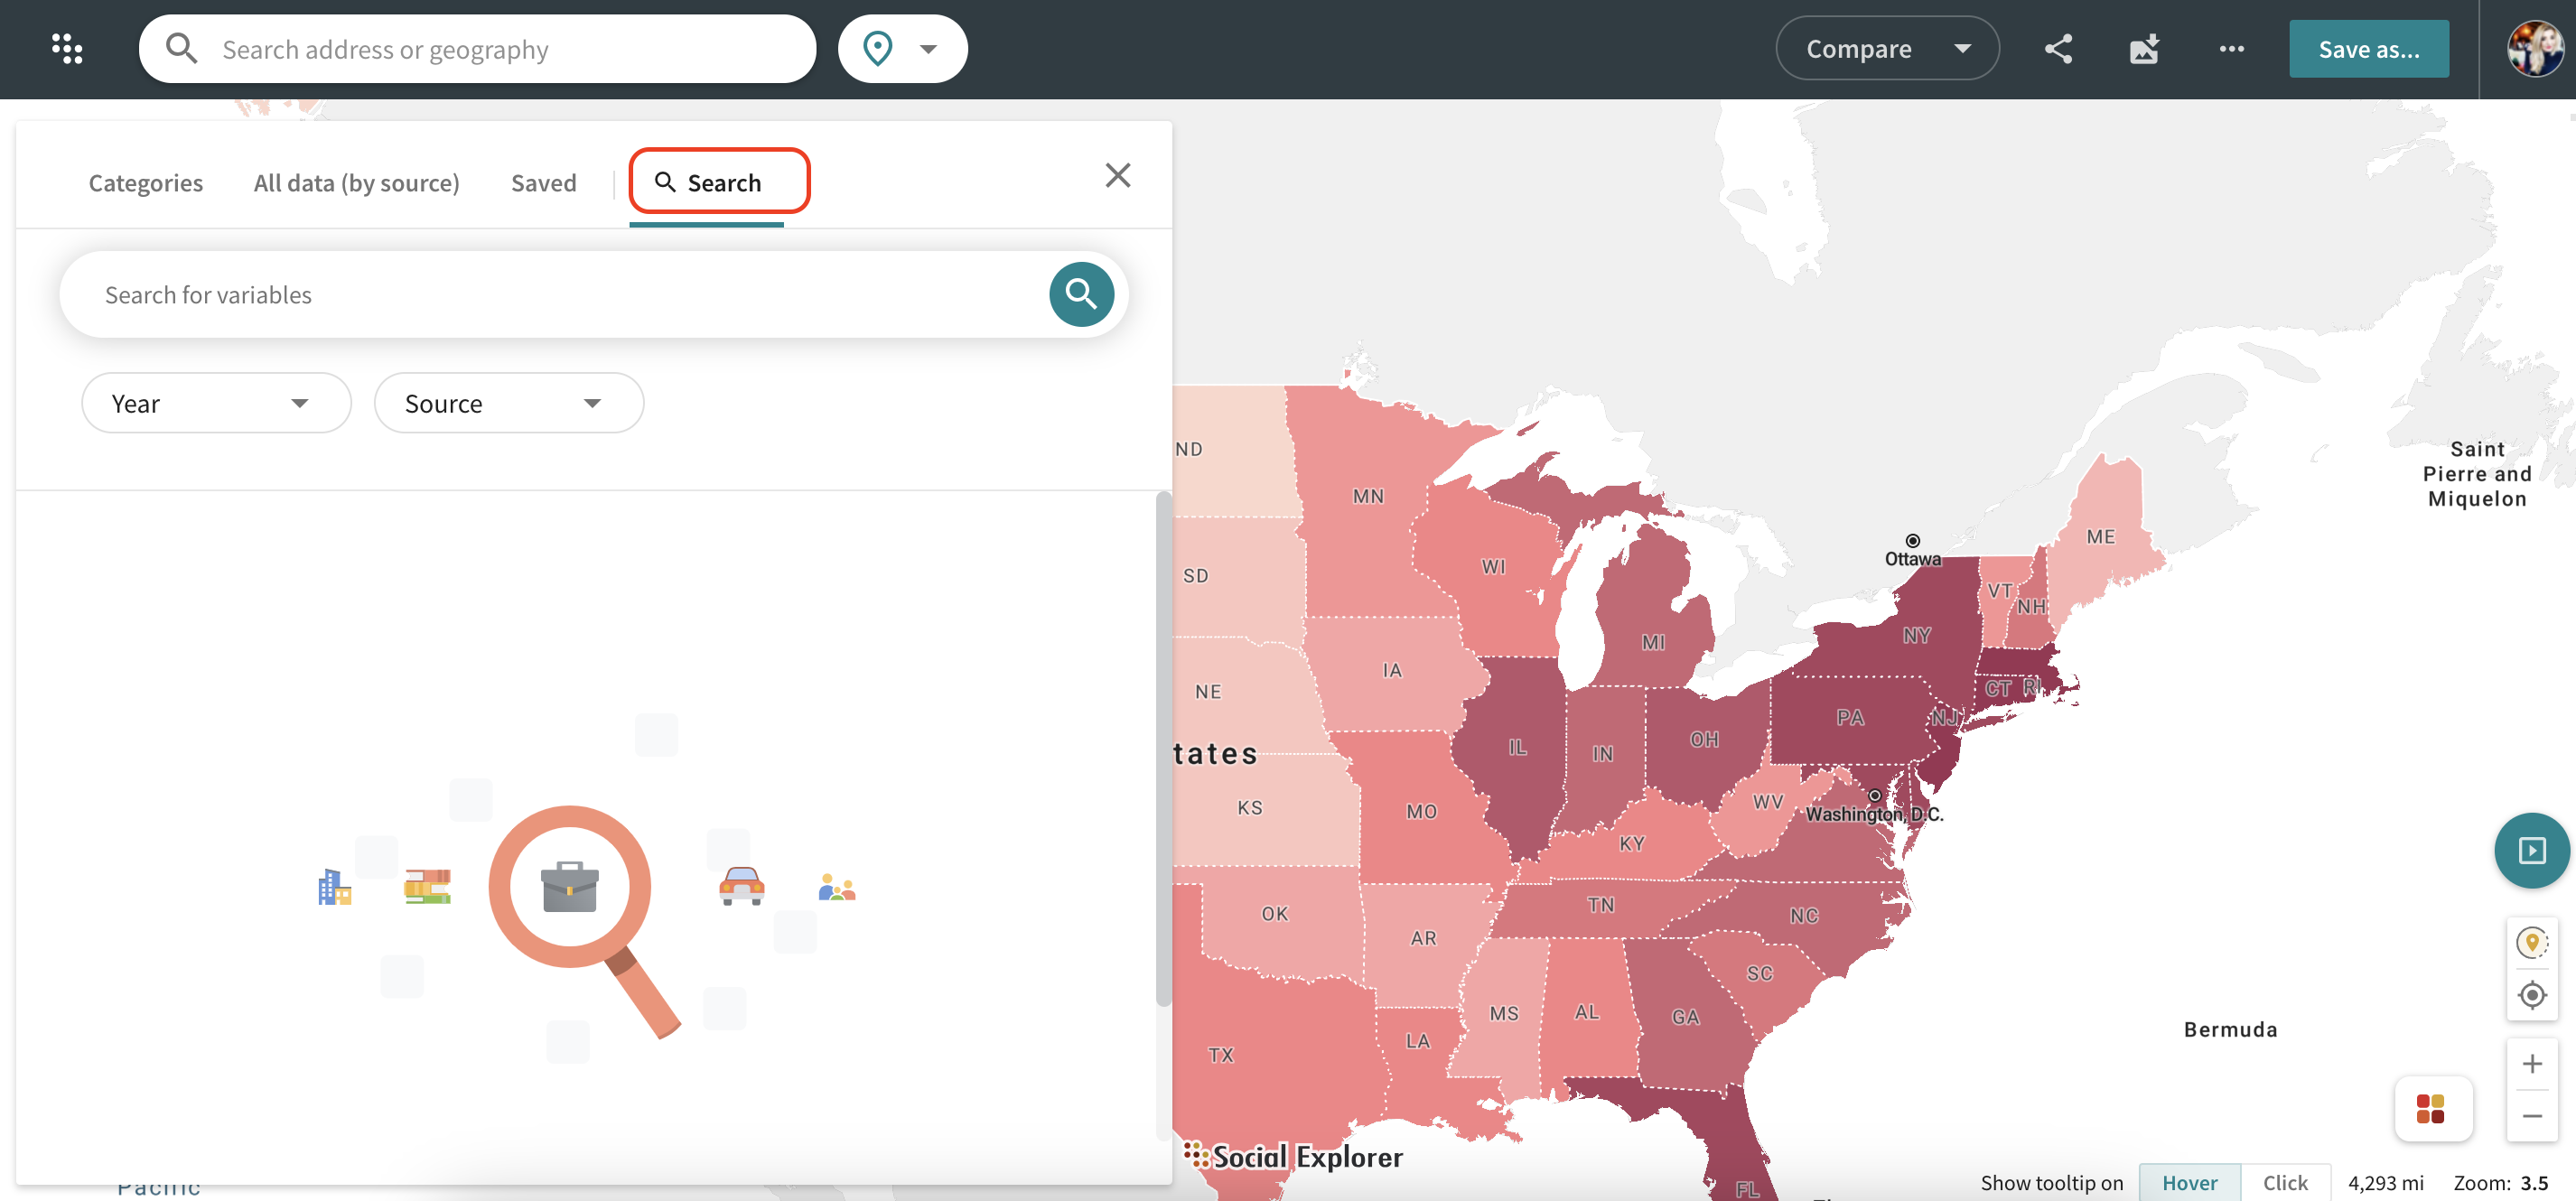Set tooltip mode to Hover
Viewport: 2576px width, 1201px height.
click(x=2189, y=1182)
